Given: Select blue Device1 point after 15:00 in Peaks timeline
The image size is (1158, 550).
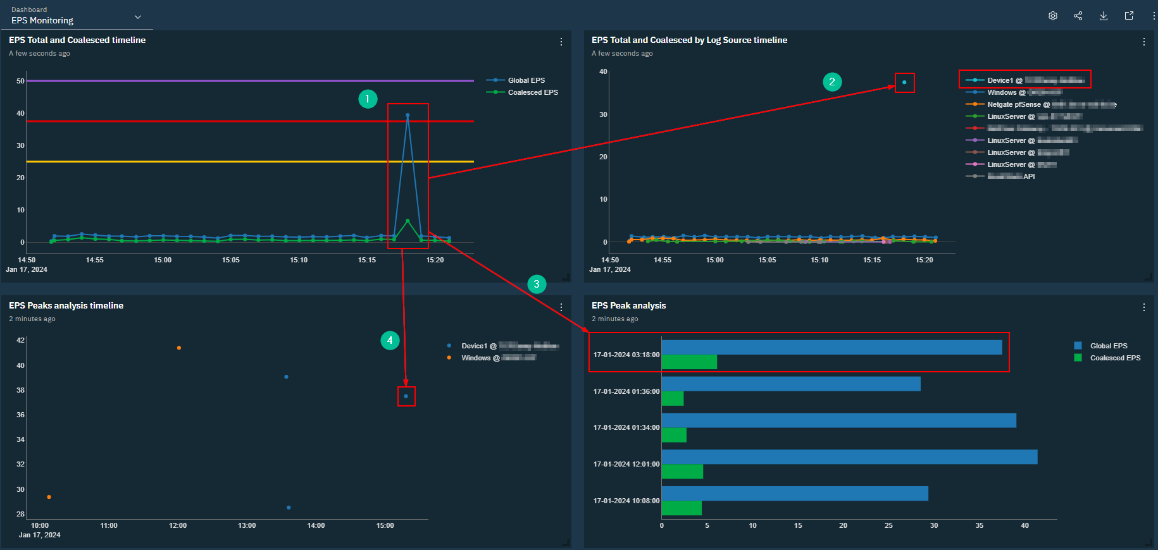Looking at the screenshot, I should tap(406, 396).
